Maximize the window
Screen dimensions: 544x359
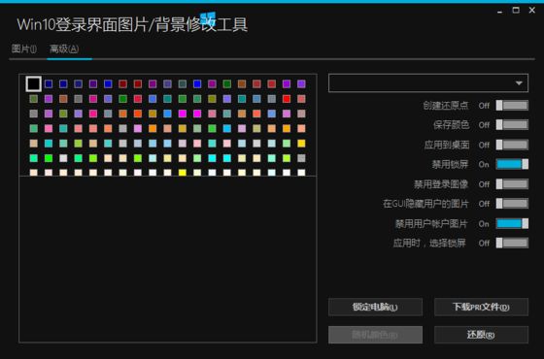click(x=516, y=11)
